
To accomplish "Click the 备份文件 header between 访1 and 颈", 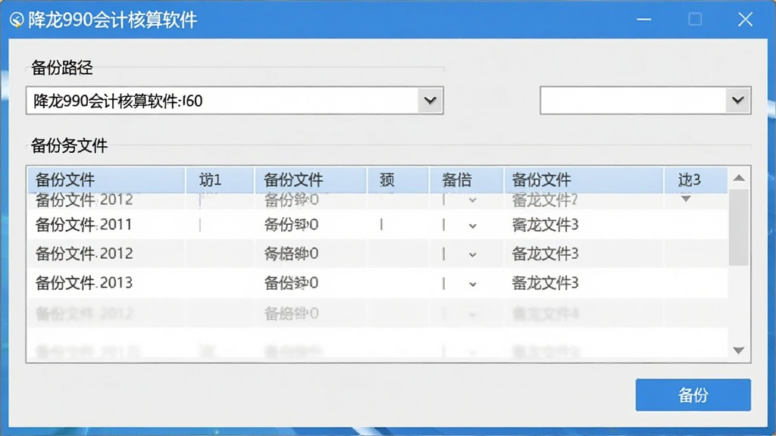I will pos(311,180).
